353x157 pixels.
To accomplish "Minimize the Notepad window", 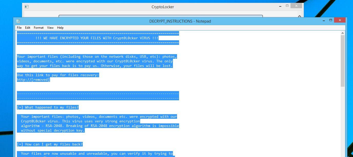I will coord(324,21).
